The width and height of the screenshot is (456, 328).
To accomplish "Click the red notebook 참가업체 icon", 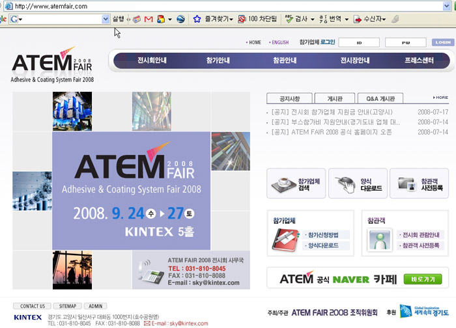I will [285, 239].
